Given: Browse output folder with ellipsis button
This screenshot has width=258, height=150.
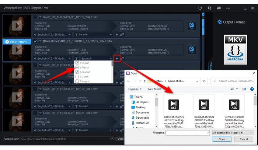Looking at the screenshot, I should click(112, 139).
